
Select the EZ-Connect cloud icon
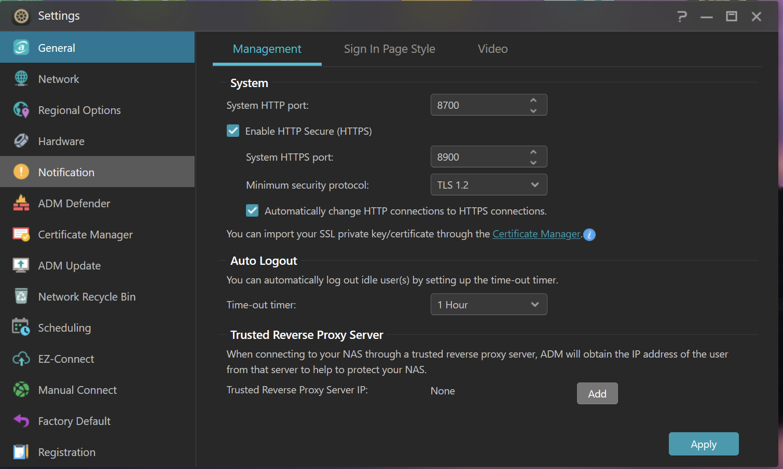pyautogui.click(x=21, y=359)
